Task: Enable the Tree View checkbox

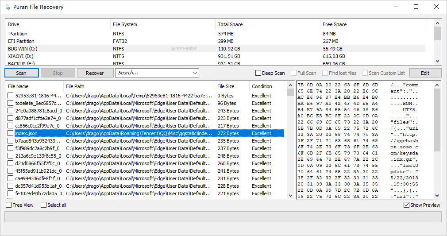Action: click(9, 205)
